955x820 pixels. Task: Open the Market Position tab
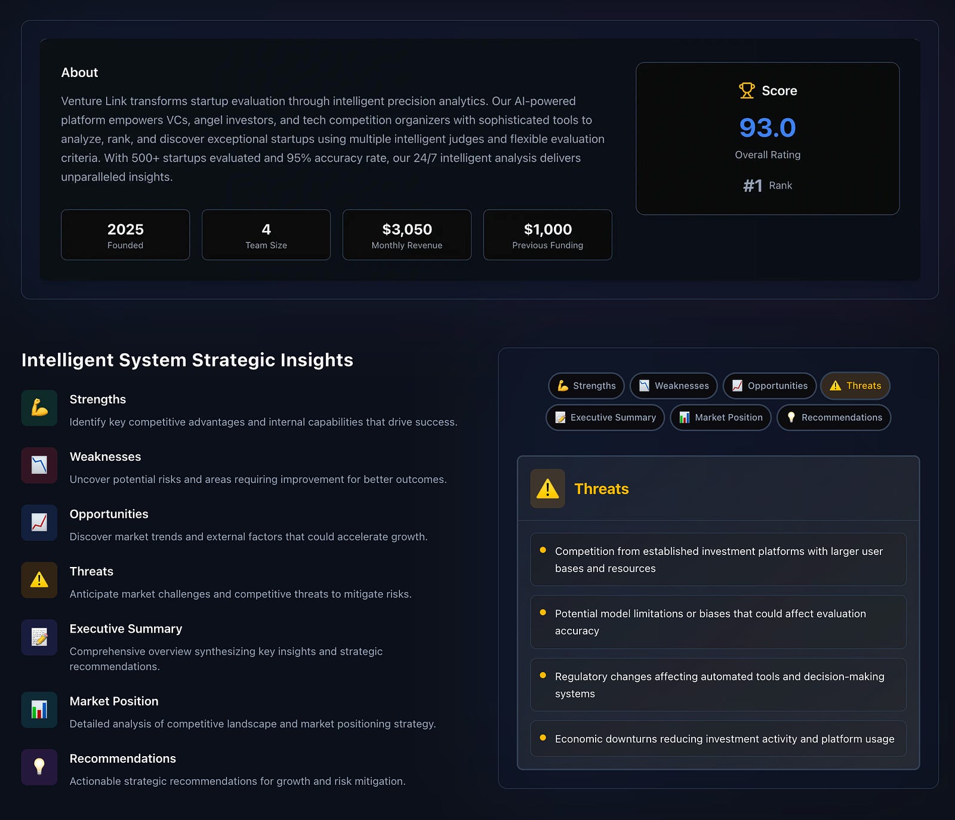(721, 417)
